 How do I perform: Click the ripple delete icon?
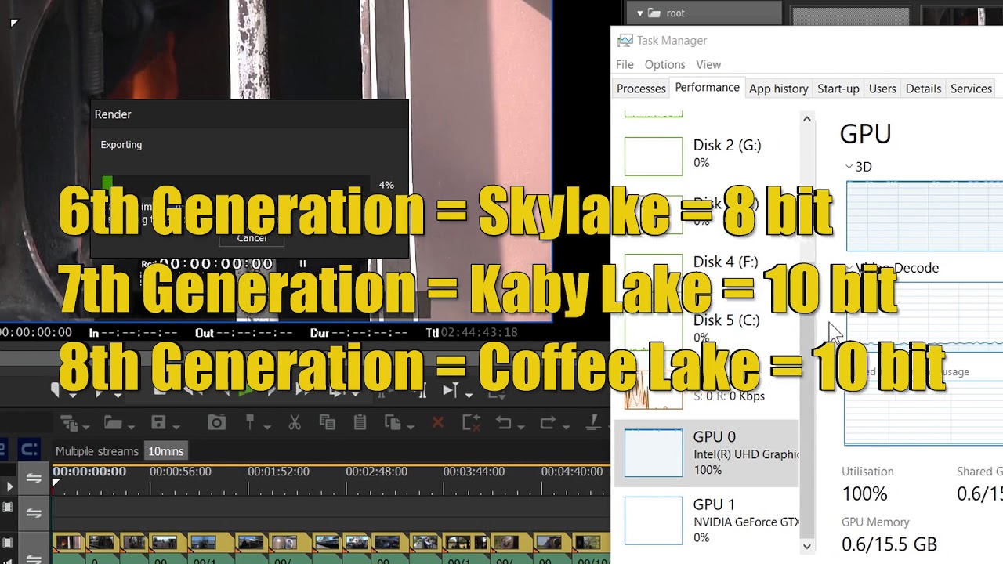[x=471, y=423]
